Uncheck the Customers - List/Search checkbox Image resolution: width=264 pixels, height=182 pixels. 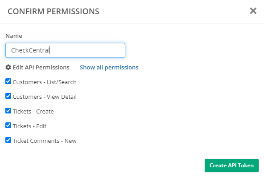[8, 81]
